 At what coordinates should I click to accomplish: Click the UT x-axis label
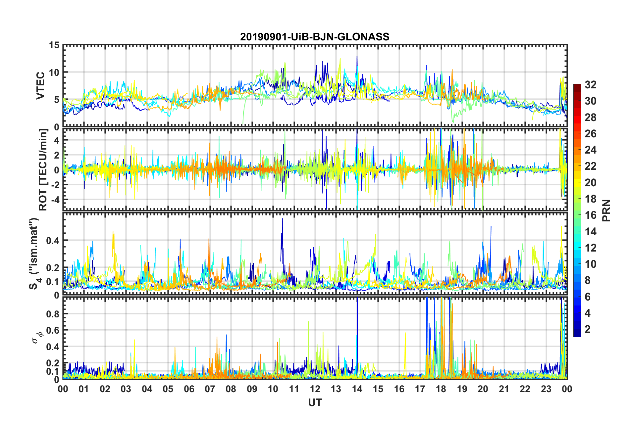(x=315, y=402)
